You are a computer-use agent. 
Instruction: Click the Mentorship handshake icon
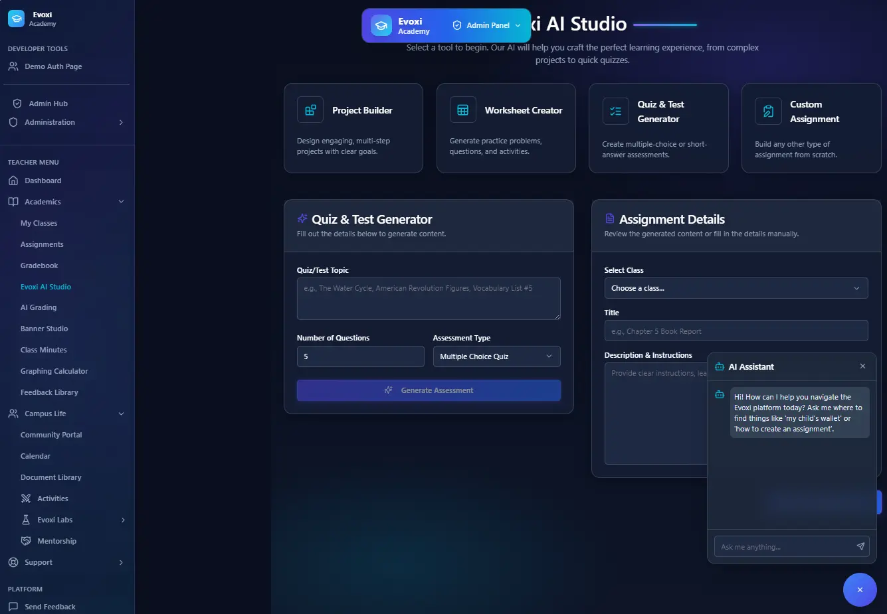coord(26,541)
